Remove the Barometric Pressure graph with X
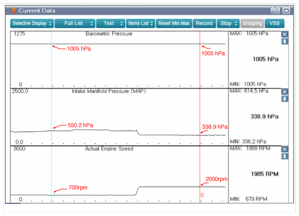This screenshot has height=216, width=299. pos(285,34)
